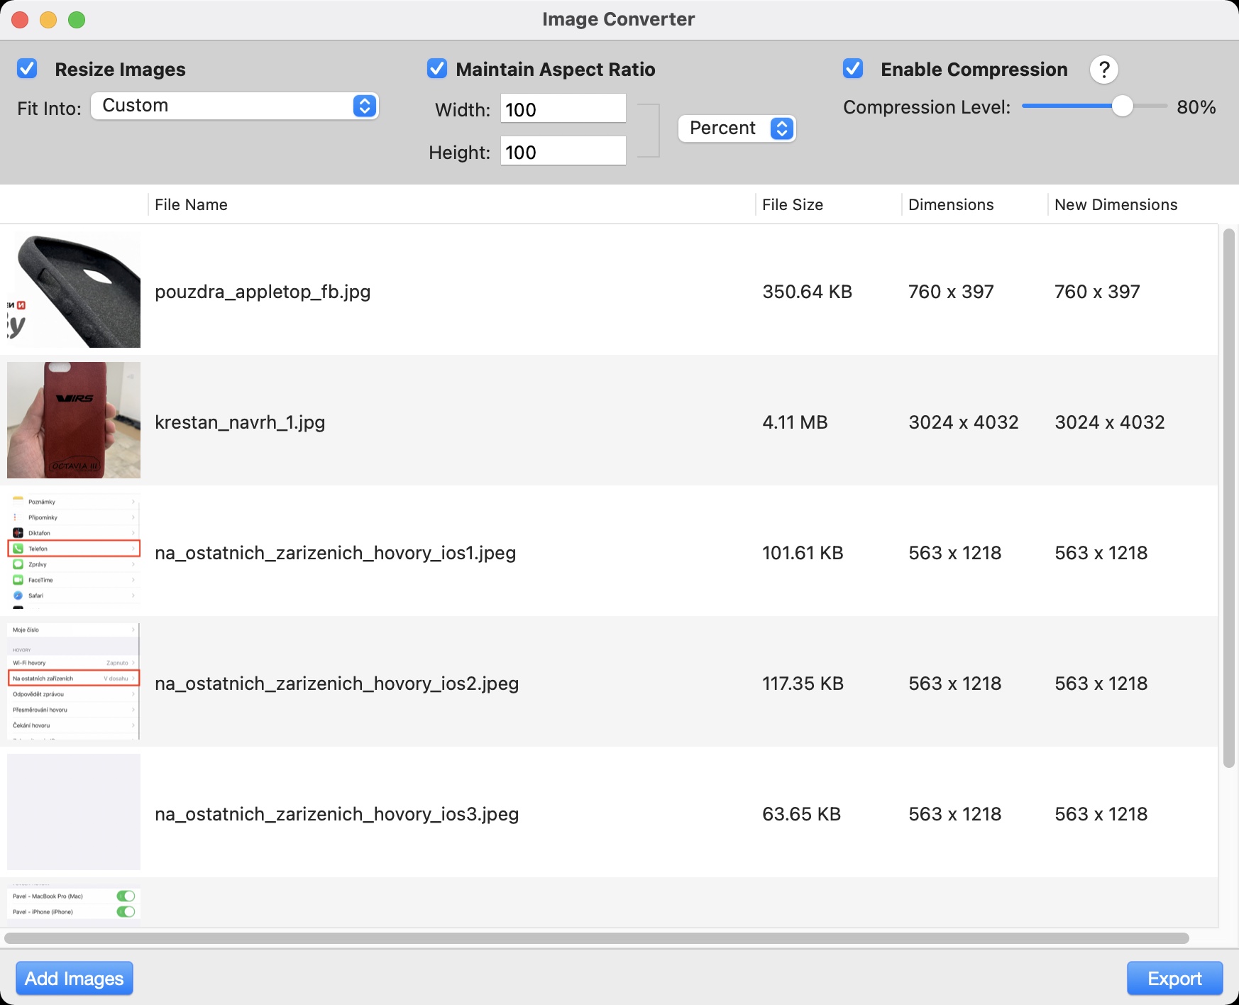Toggle the Enable Compression checkbox

[x=853, y=69]
